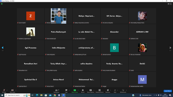Image resolution: width=173 pixels, height=97 pixels.
Task: Expand caption options arrow
Action: [94, 90]
